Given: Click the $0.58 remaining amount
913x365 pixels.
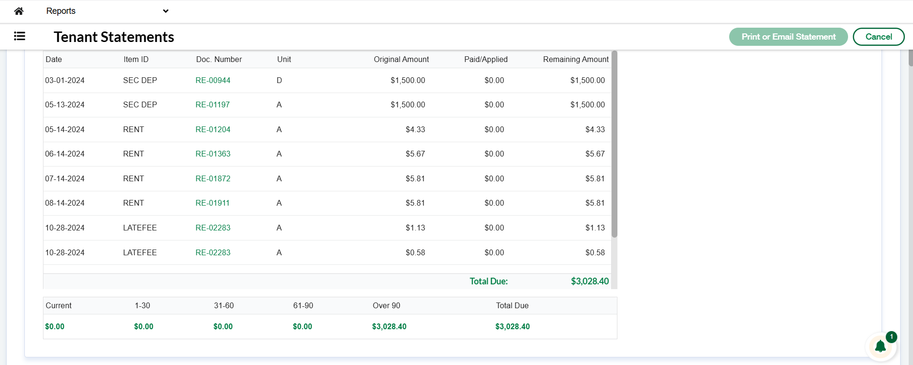Looking at the screenshot, I should click(595, 252).
